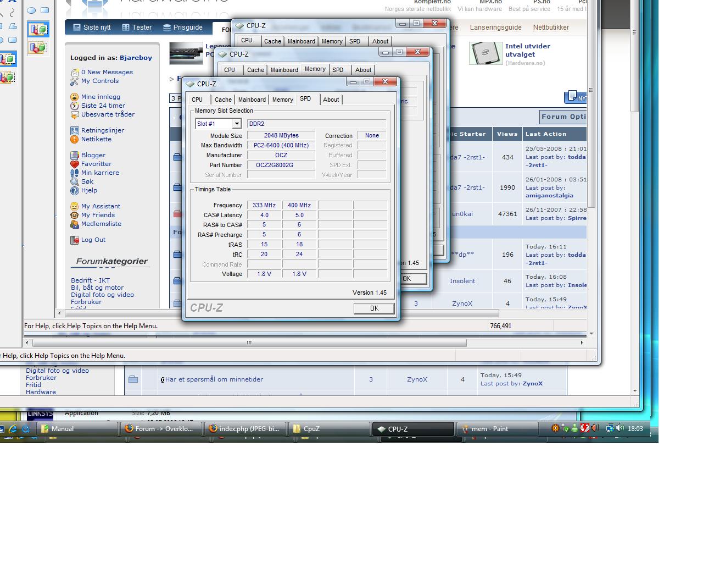The width and height of the screenshot is (703, 563).
Task: Select About tab in rearmost CPU-Z window
Action: 380,41
